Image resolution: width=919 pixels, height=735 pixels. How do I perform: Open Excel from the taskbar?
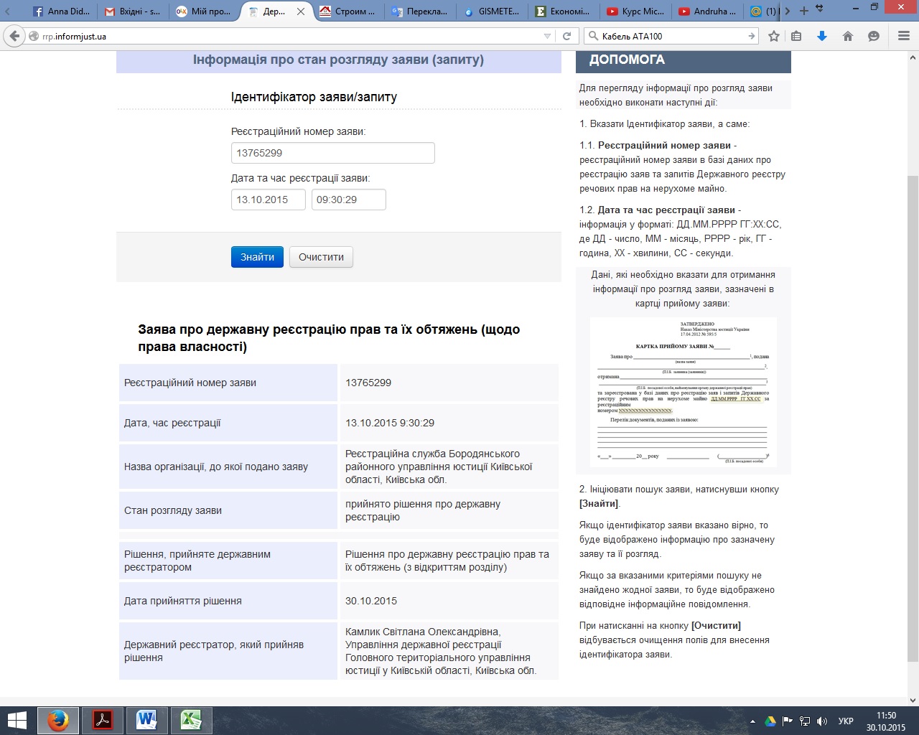[191, 721]
